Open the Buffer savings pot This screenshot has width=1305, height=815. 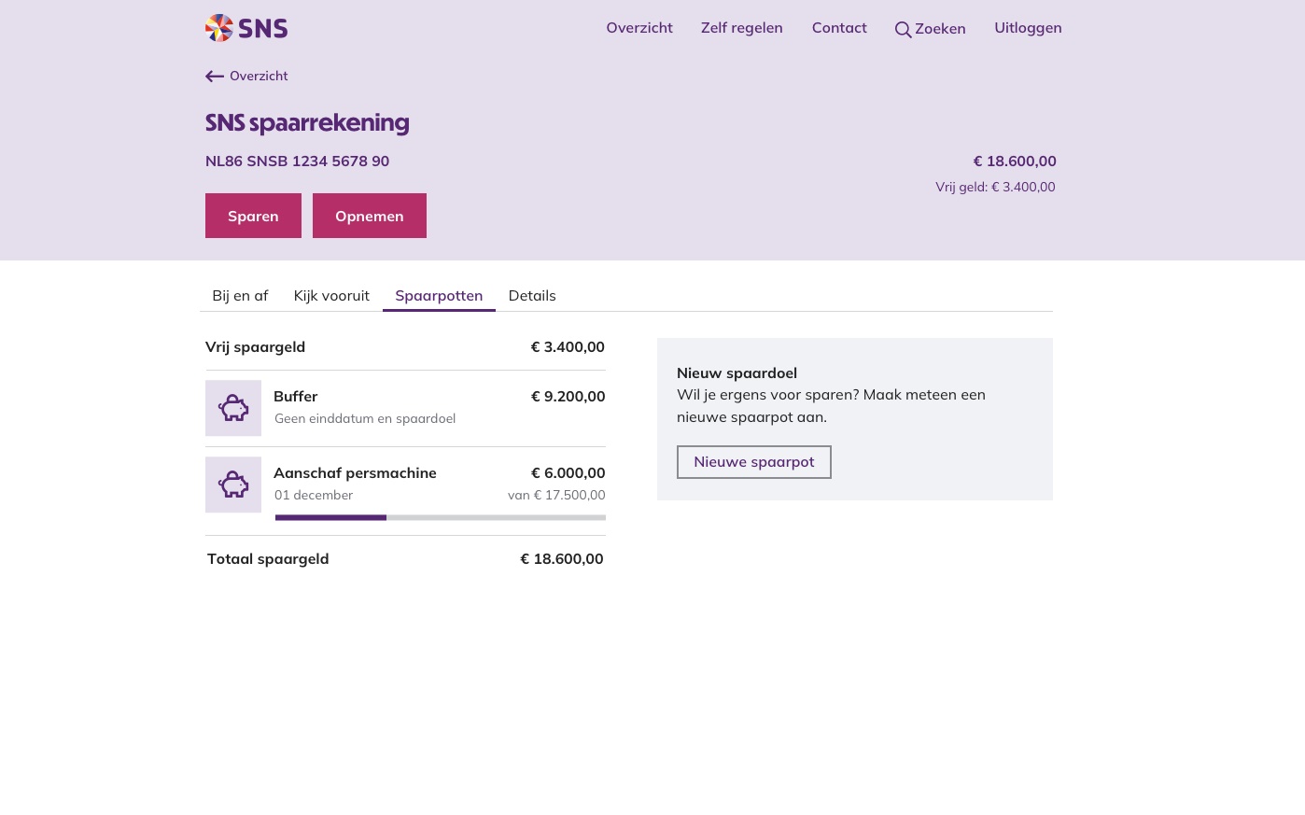click(405, 408)
